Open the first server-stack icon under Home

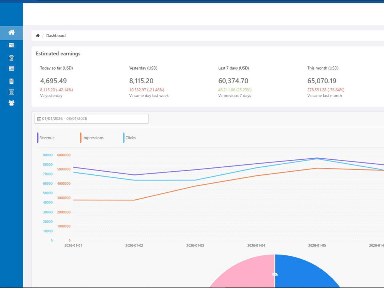click(11, 45)
